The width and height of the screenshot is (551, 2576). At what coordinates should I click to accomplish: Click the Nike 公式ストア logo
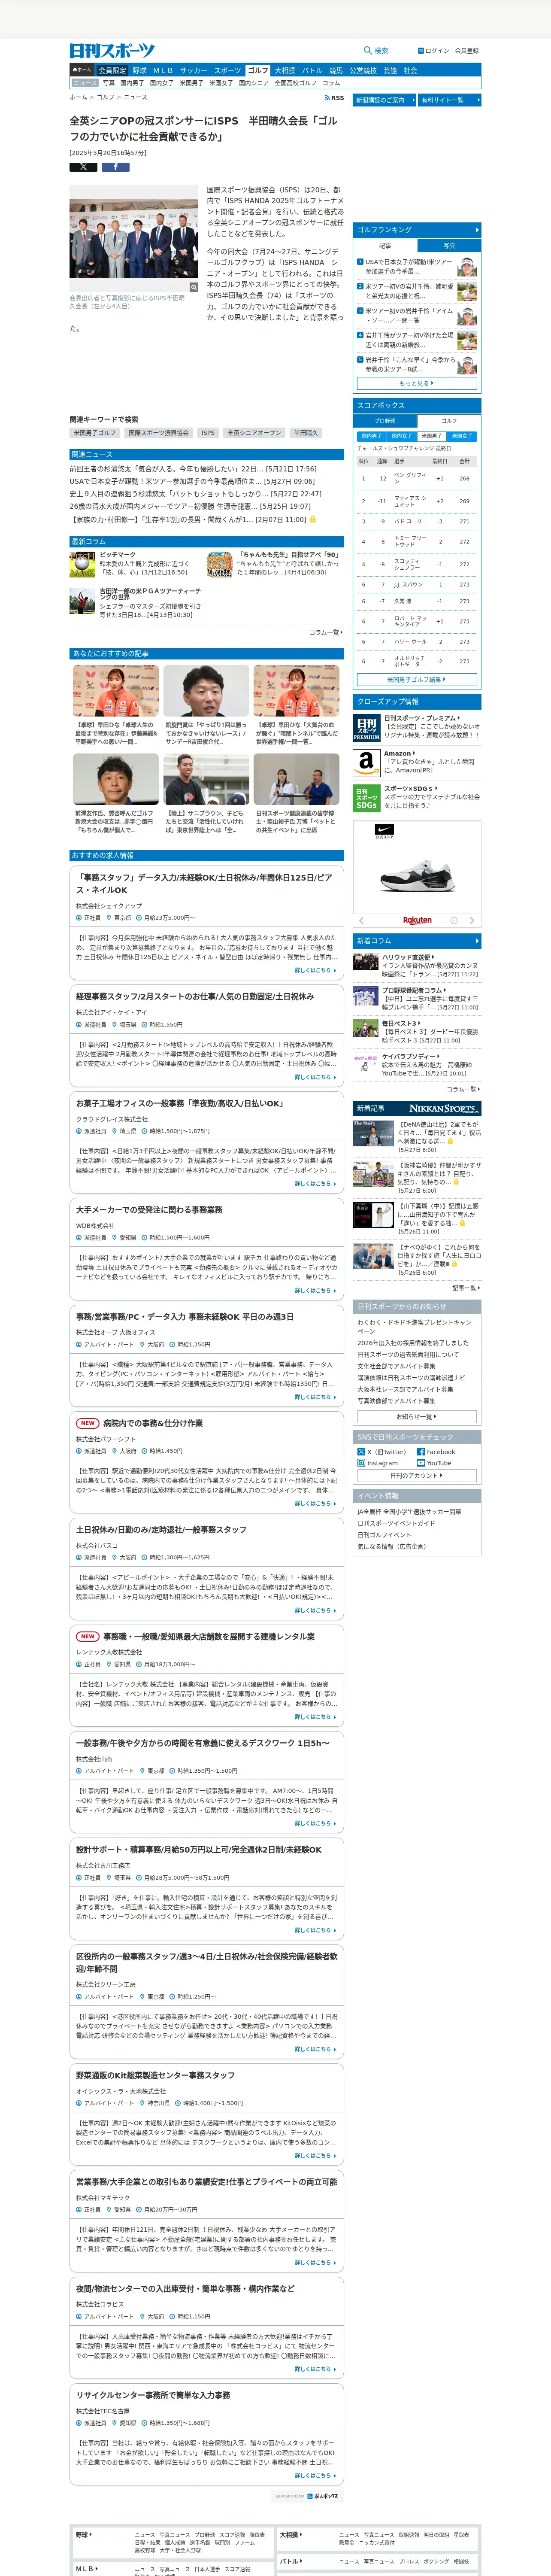point(385,831)
